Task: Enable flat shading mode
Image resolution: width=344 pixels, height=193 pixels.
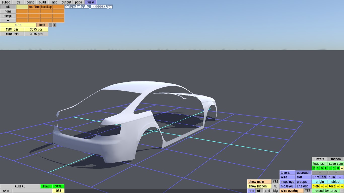Action: (x=303, y=177)
